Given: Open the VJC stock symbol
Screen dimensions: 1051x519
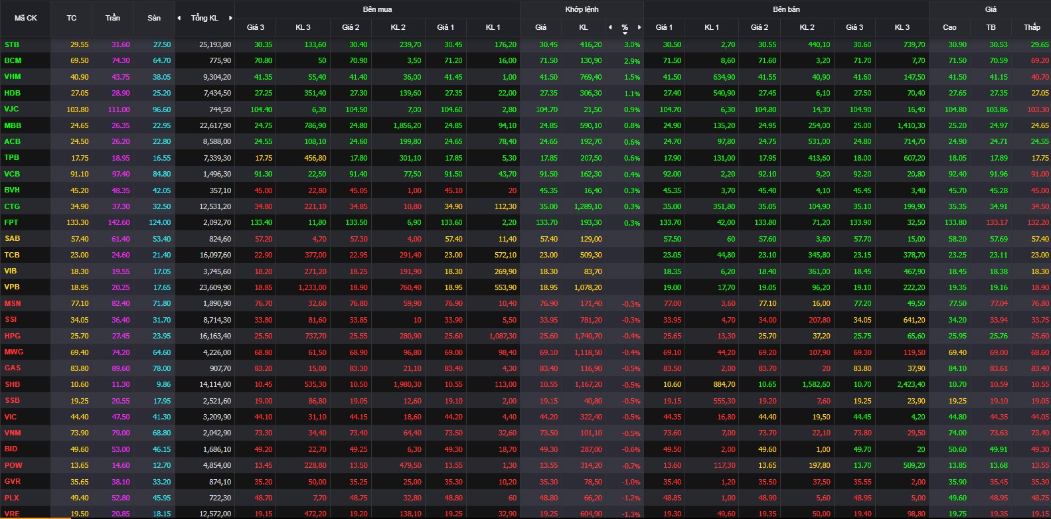Looking at the screenshot, I should (12, 109).
